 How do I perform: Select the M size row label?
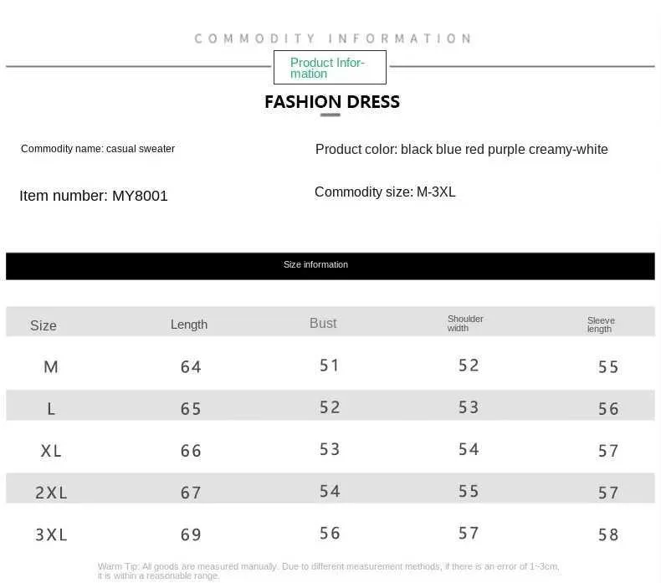(x=51, y=367)
